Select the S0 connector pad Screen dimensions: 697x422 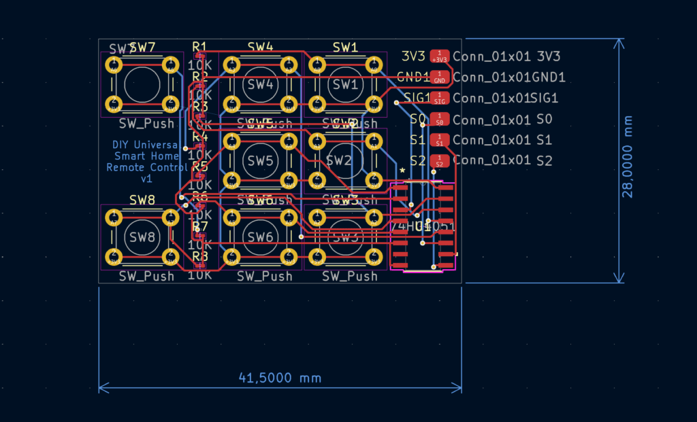(440, 120)
